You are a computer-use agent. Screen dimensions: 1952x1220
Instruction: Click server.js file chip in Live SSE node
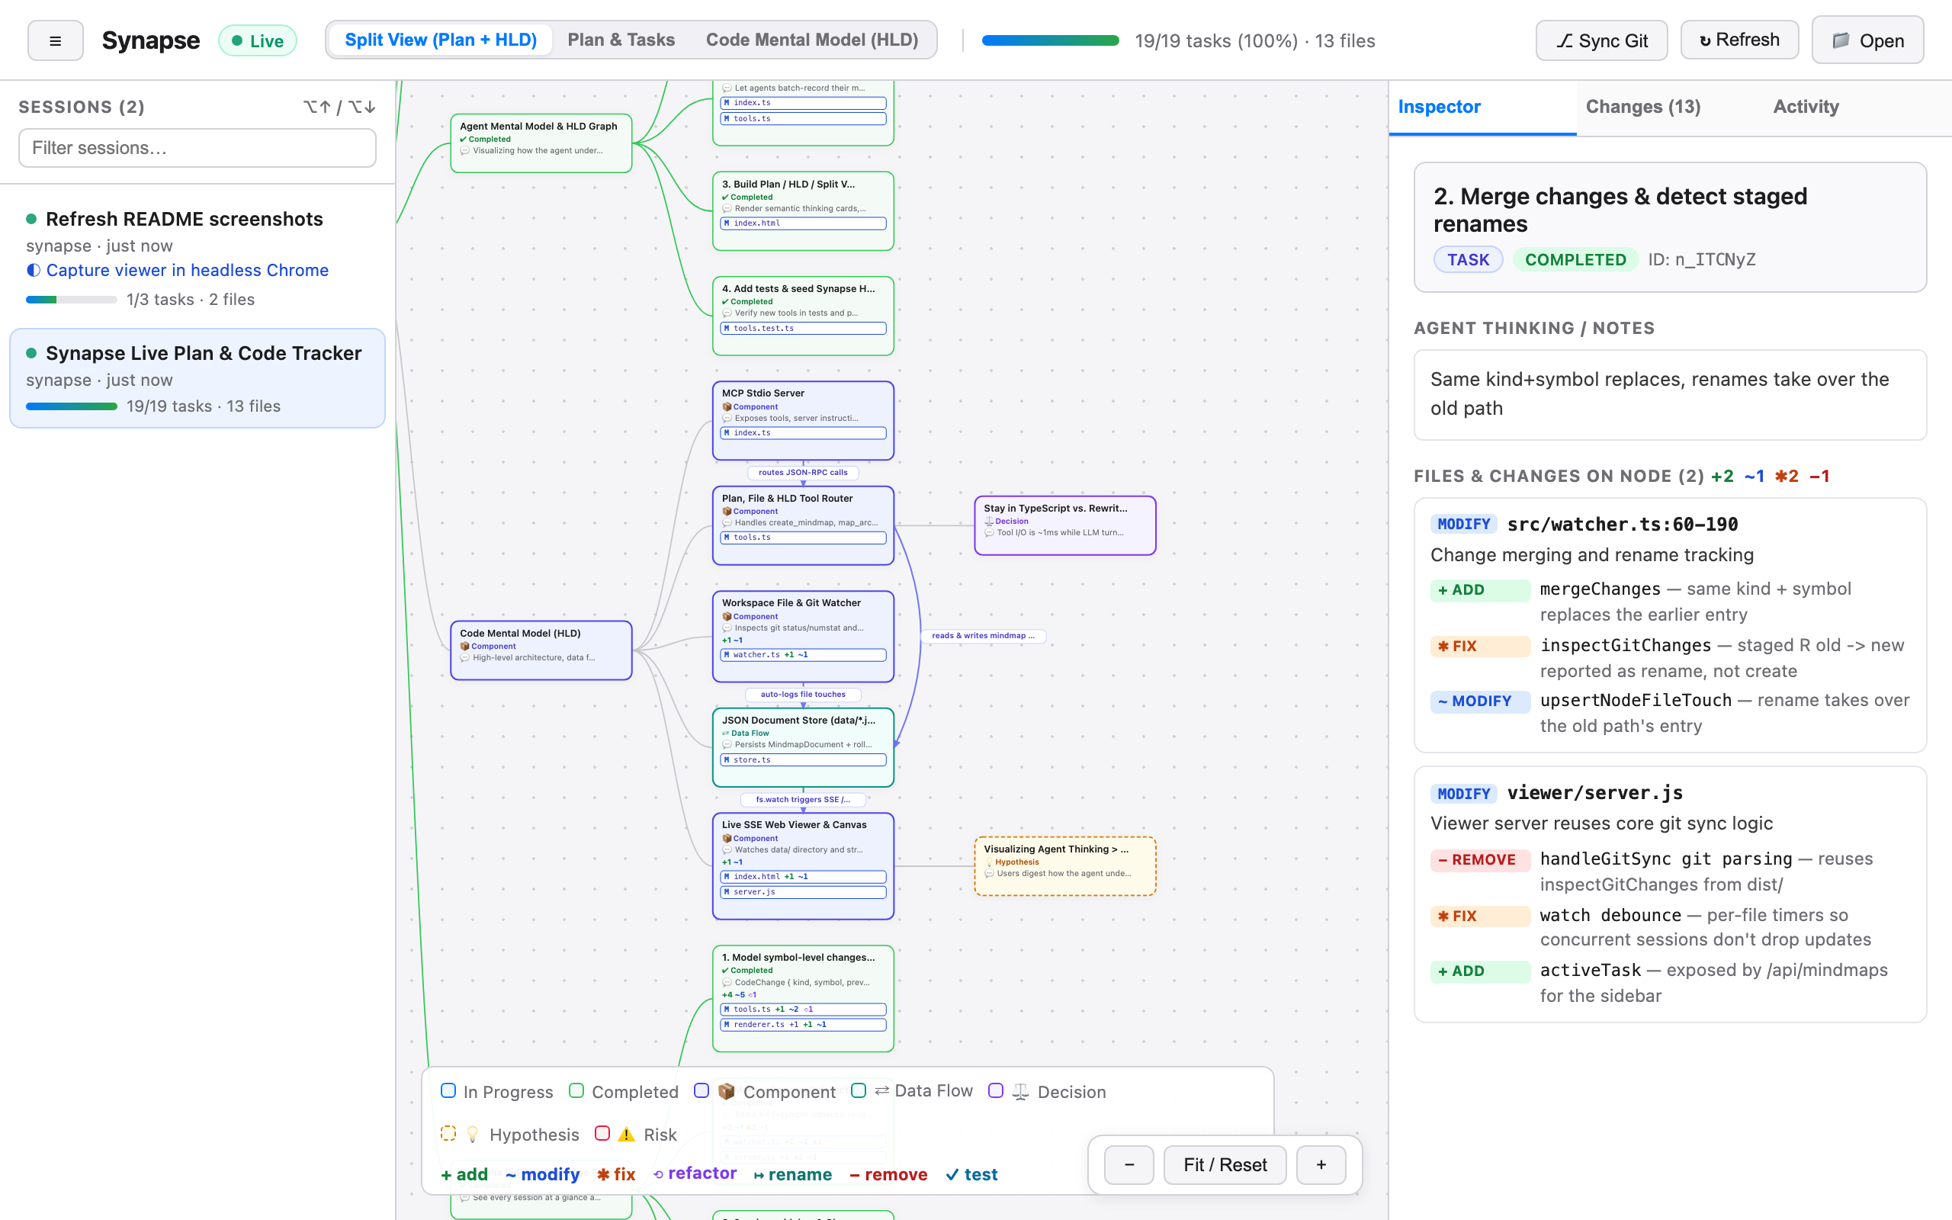(803, 892)
